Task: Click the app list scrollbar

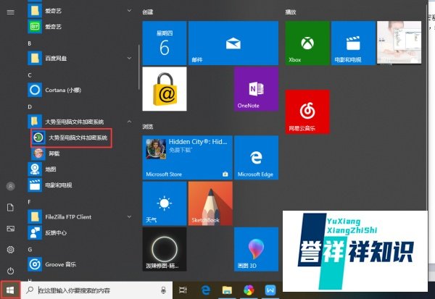Action: tap(138, 67)
